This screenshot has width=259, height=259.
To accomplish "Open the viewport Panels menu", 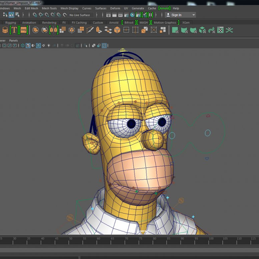I will pyautogui.click(x=13, y=40).
